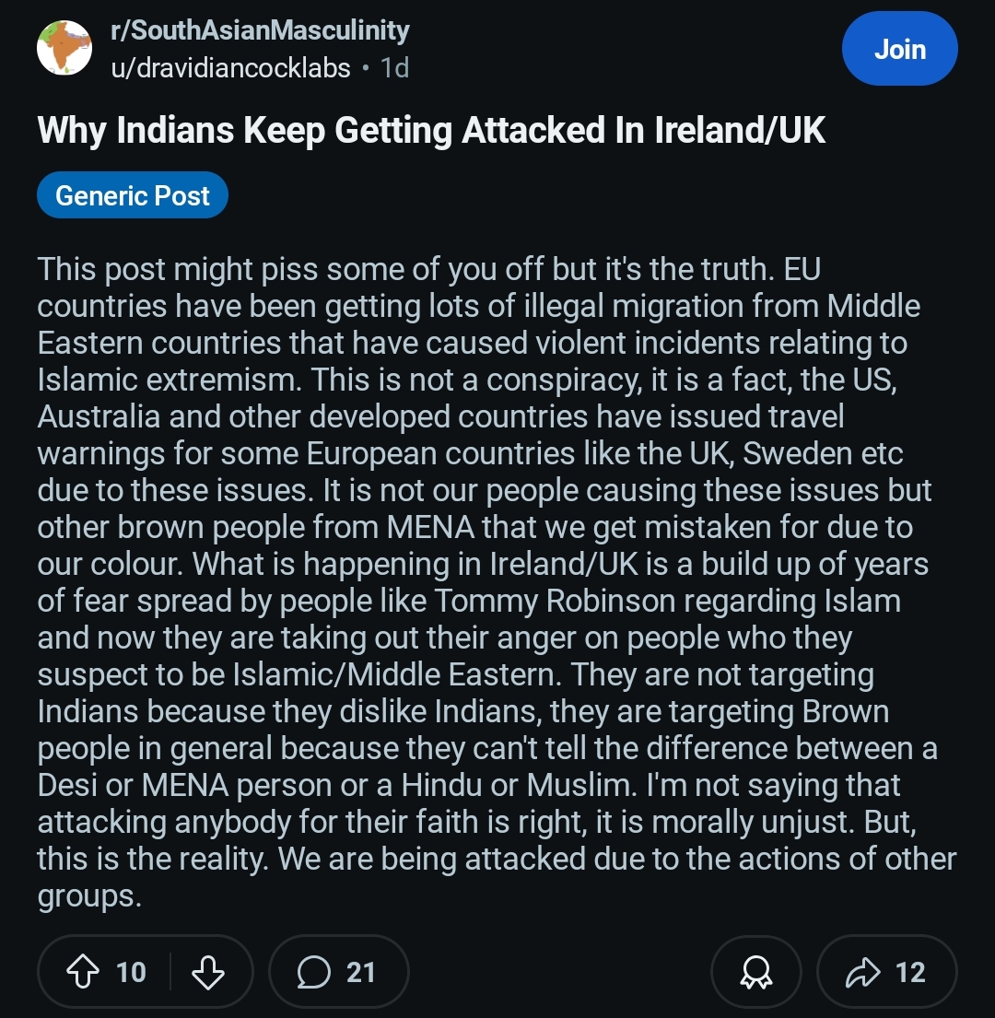Viewport: 995px width, 1018px height.
Task: Open the subreddit avatar with India map
Action: point(64,48)
